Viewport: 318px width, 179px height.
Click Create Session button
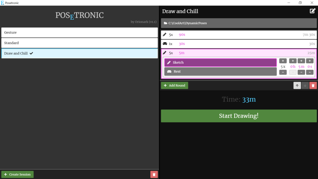17,175
